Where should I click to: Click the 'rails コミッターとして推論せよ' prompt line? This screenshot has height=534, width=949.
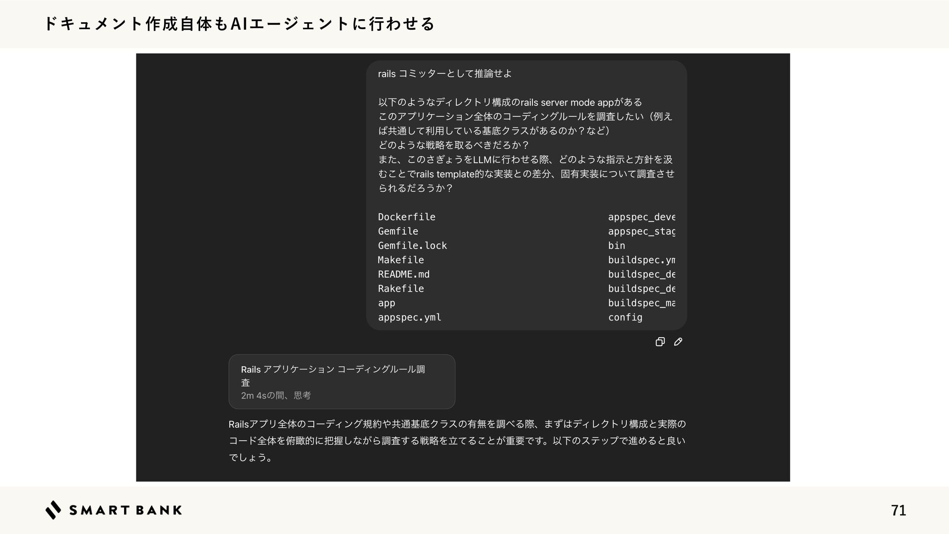coord(444,74)
